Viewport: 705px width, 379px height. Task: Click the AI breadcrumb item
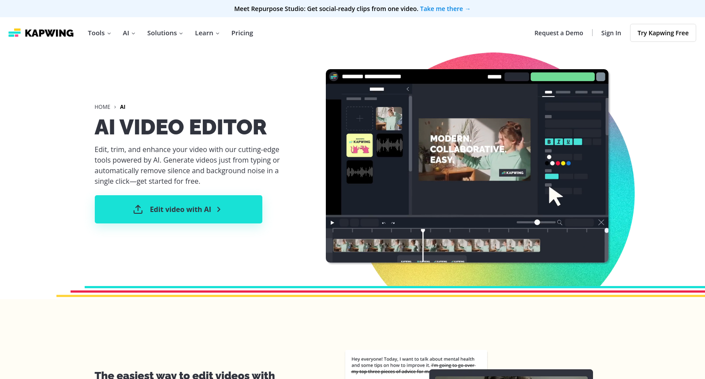(123, 107)
